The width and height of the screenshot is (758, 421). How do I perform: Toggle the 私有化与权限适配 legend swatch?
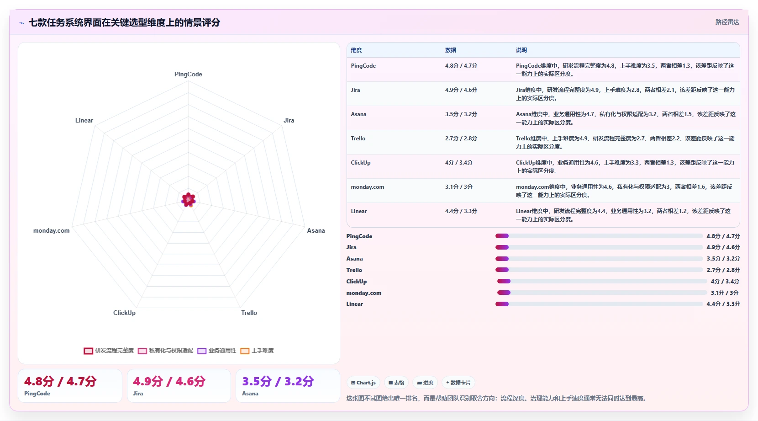(x=142, y=351)
